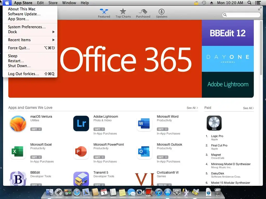Click the Microsoft Word app icon
266x199 pixels.
tap(144, 123)
